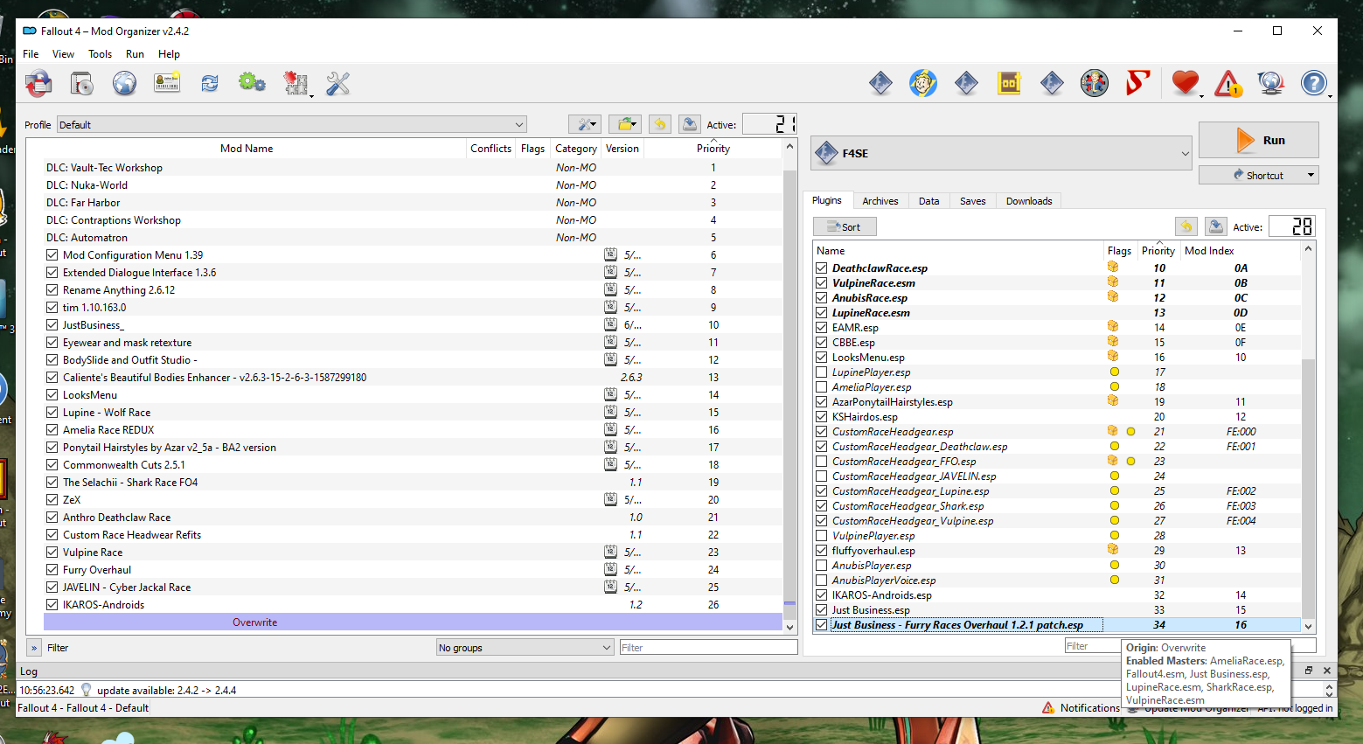Image resolution: width=1363 pixels, height=744 pixels.
Task: Click the Refresh arrows toolbar icon
Action: coord(210,84)
